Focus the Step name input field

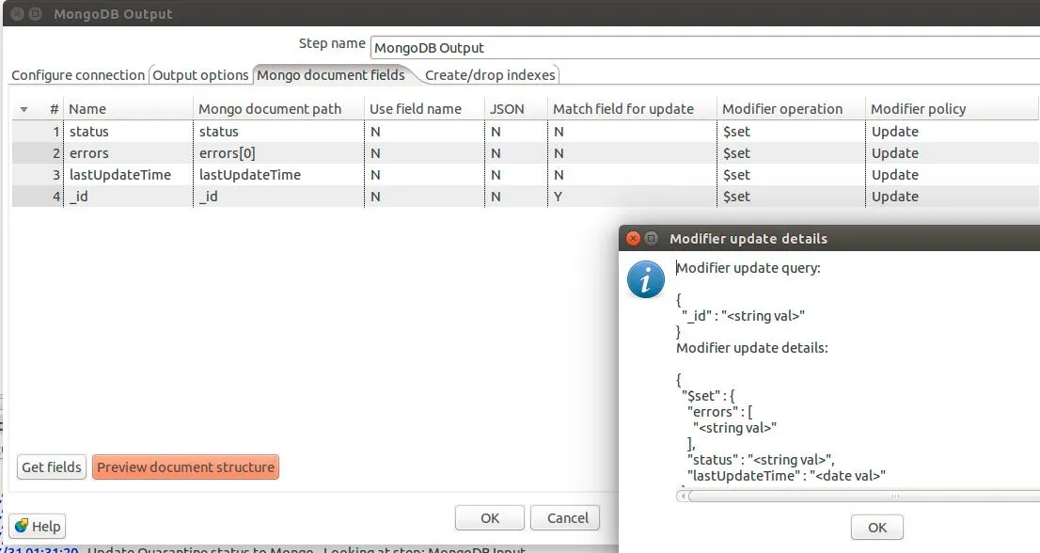click(x=704, y=48)
